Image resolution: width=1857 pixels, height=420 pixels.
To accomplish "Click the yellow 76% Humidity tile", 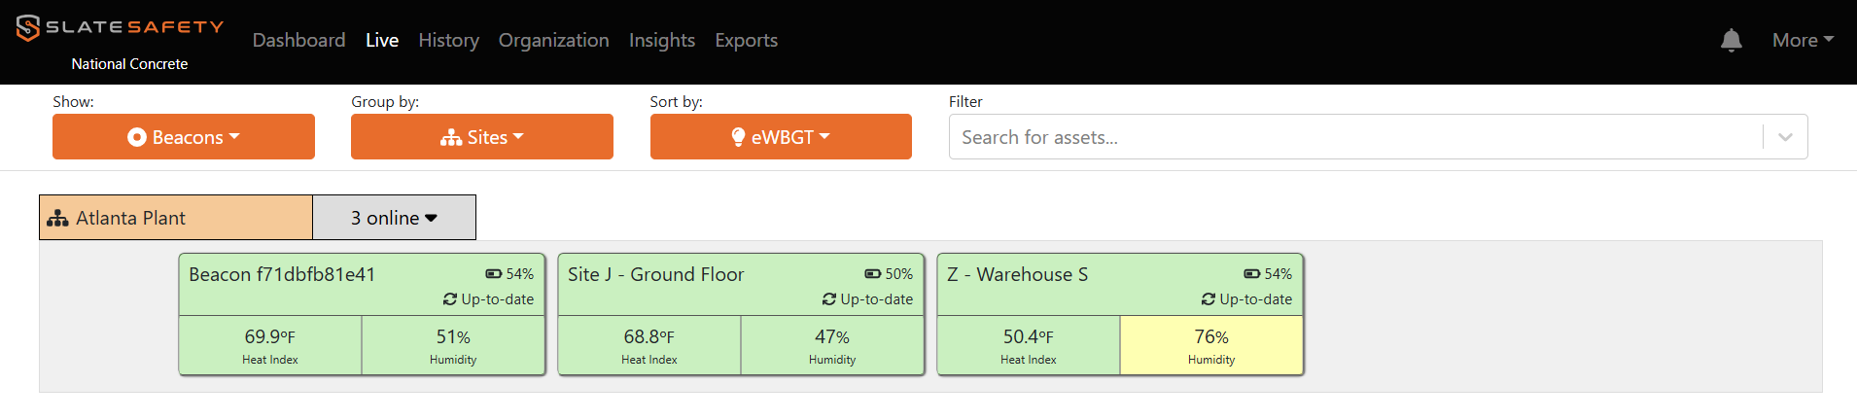I will point(1211,345).
